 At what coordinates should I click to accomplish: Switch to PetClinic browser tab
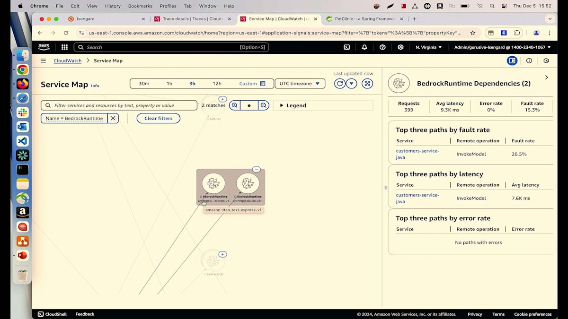click(x=364, y=19)
